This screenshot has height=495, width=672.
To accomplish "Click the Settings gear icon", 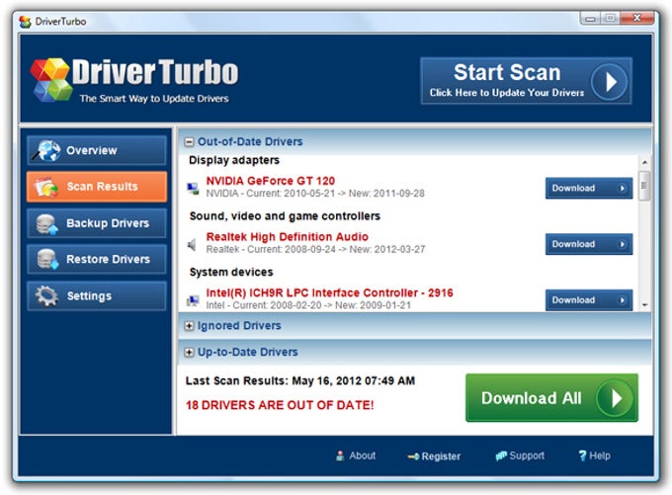I will point(46,295).
